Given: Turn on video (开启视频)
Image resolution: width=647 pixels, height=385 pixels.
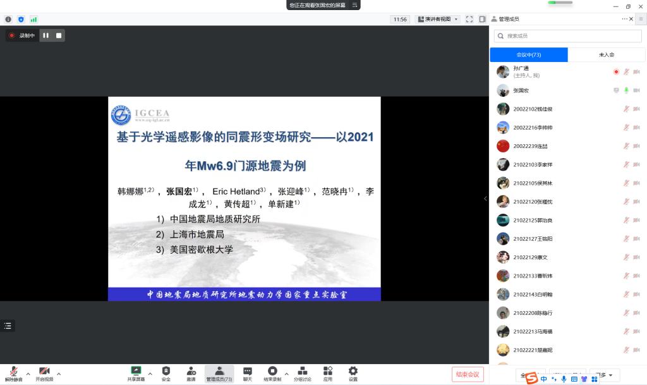Looking at the screenshot, I should click(x=44, y=371).
